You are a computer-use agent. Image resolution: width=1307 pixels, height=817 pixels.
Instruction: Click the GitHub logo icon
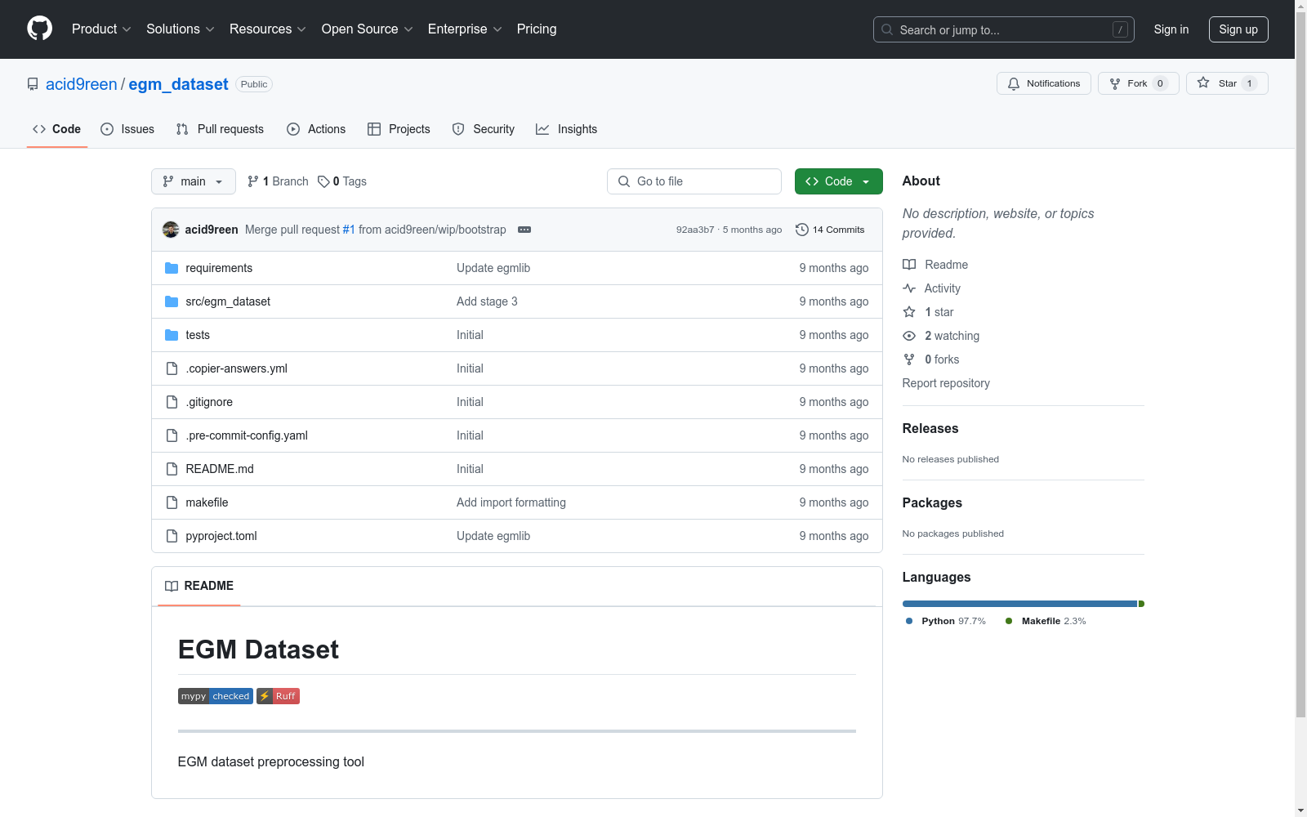tap(39, 29)
